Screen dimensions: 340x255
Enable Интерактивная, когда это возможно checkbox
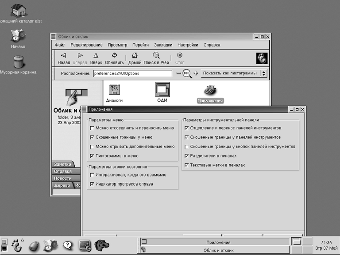pyautogui.click(x=92, y=175)
